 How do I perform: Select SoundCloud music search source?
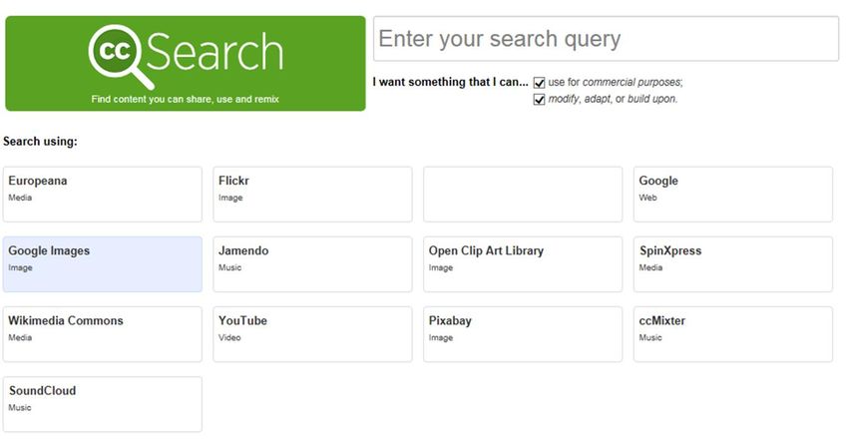coord(102,404)
